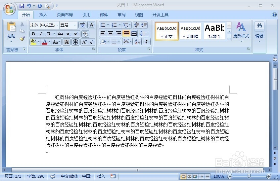Open the 编辑 menu
Image resolution: width=280 pixels, height=181 pixels.
259,32
